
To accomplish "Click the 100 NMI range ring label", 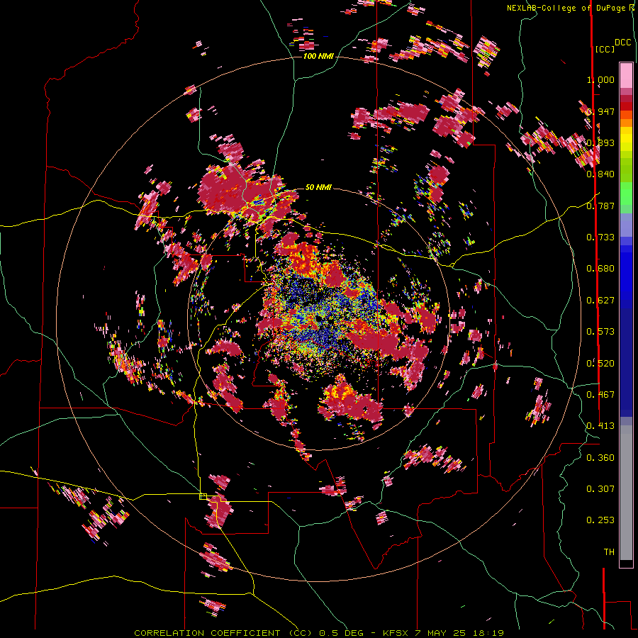I will click(318, 56).
